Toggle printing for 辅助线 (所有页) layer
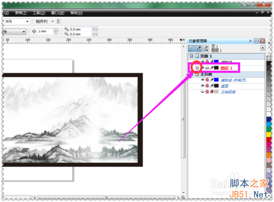 (207, 80)
